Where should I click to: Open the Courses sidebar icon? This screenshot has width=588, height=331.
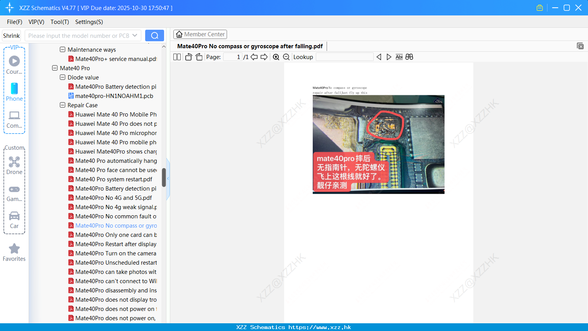(14, 65)
